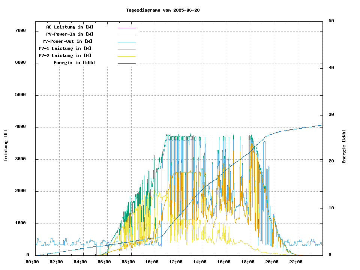Click the yellow PV-2 Leistung legend line sample
The height and width of the screenshot is (270, 360).
click(126, 56)
